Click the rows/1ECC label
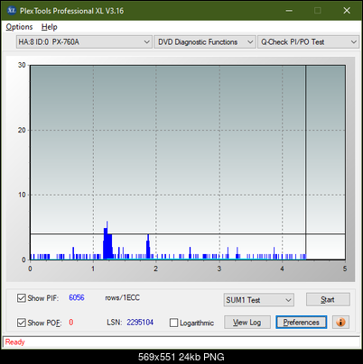 (x=122, y=297)
